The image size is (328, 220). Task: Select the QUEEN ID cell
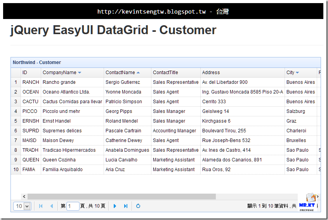tap(31, 160)
